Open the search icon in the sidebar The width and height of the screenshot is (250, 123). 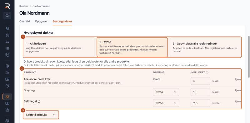(x=7, y=16)
